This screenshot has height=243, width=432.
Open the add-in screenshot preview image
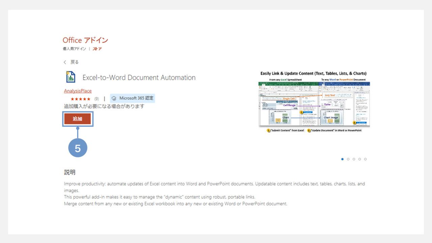tap(314, 102)
